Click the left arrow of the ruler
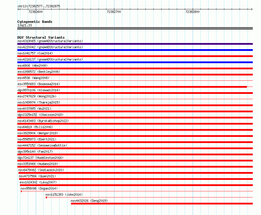This screenshot has height=215, width=261. click(18, 9)
